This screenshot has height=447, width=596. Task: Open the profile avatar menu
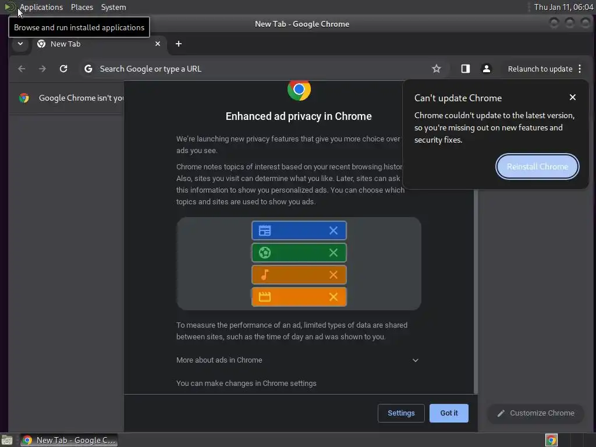(x=486, y=69)
